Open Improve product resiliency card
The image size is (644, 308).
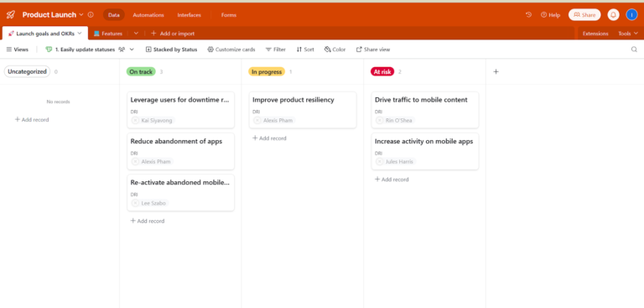tap(303, 110)
